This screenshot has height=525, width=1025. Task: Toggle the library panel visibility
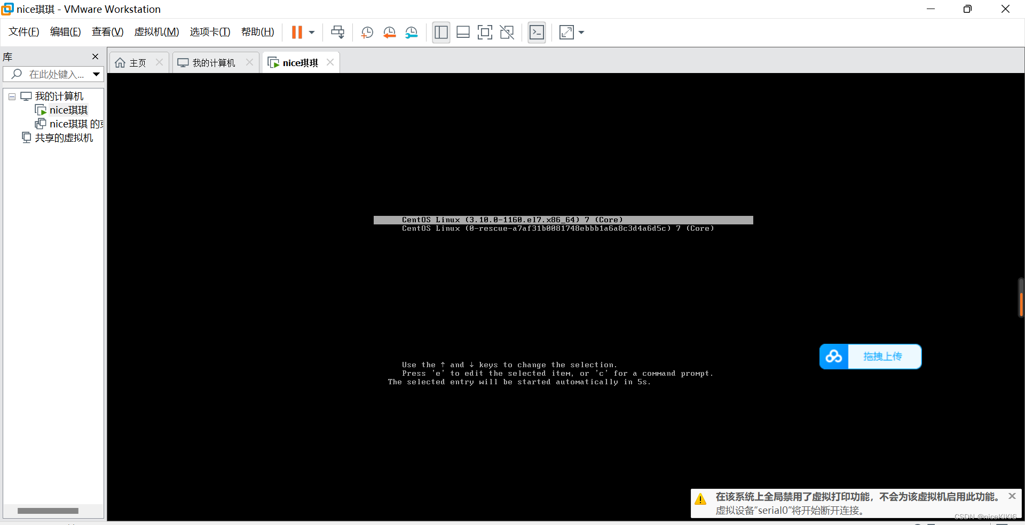coord(441,32)
